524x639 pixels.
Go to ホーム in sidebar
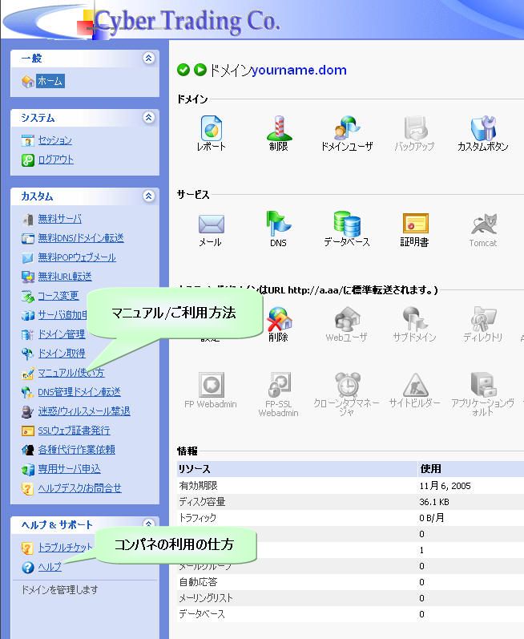(x=50, y=81)
